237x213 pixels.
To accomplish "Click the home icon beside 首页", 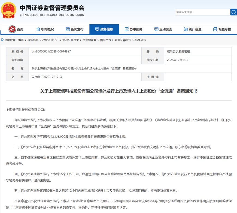I will click(12, 29).
